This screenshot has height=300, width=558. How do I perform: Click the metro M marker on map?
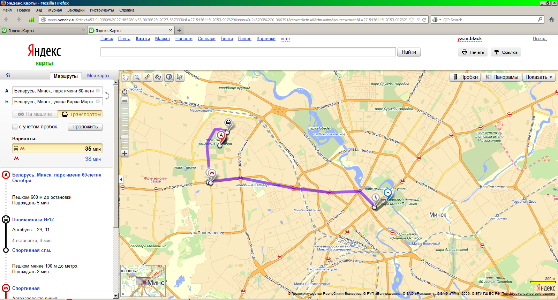pos(212,173)
